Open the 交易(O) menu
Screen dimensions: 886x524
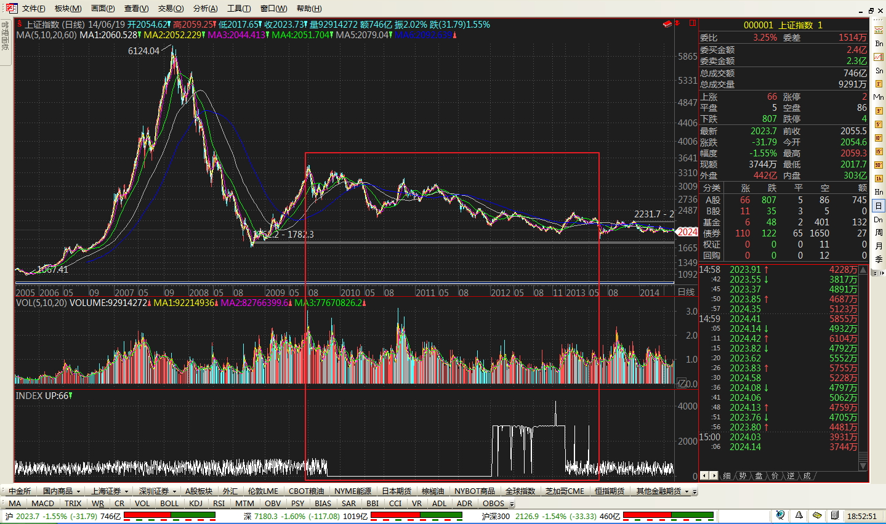[171, 9]
